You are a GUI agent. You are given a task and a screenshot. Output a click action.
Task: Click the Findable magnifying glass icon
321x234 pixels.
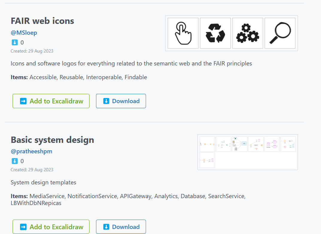coord(280,33)
